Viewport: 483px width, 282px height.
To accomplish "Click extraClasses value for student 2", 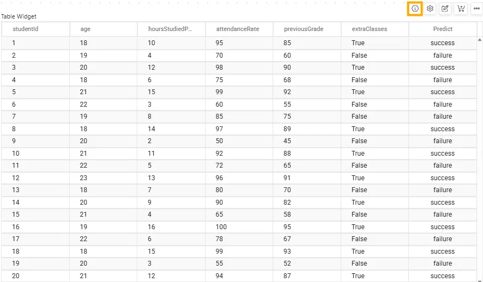I will (x=359, y=56).
